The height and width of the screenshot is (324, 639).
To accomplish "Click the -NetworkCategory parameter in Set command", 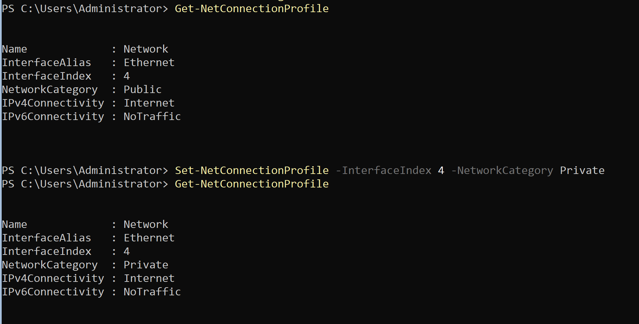I will [x=502, y=170].
